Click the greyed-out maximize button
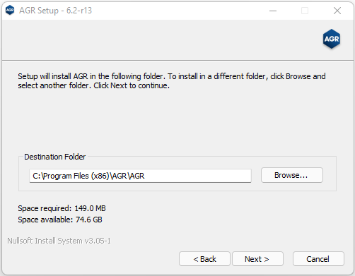 305,11
